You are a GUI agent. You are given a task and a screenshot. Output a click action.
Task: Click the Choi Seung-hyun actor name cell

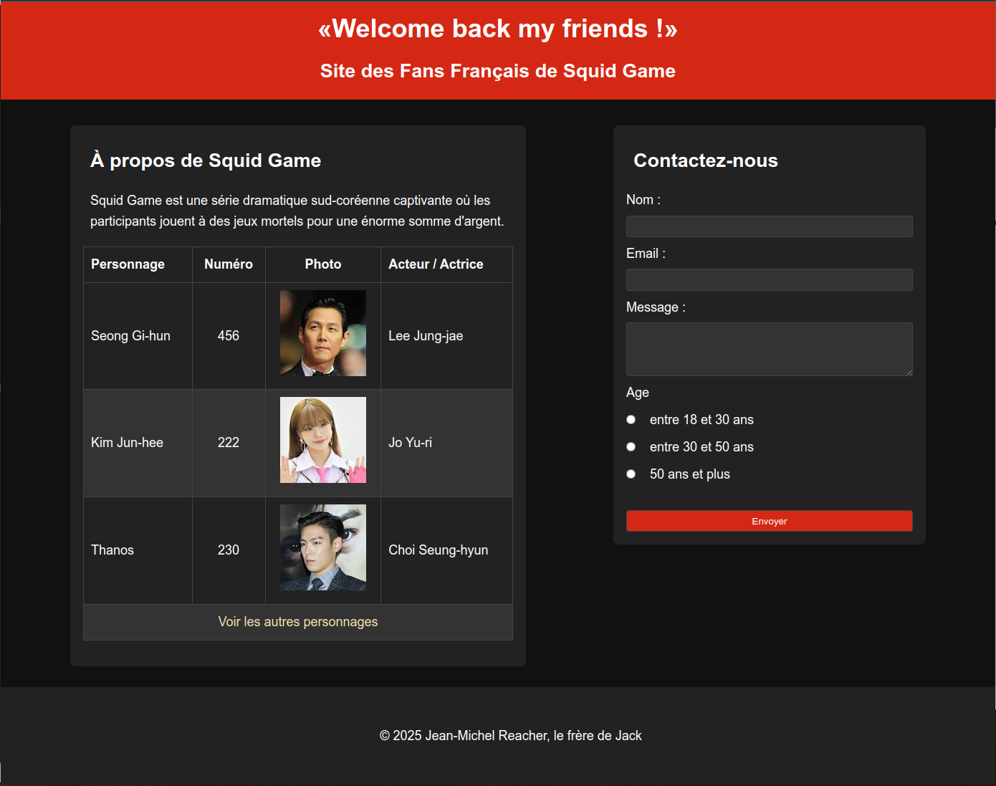click(x=438, y=550)
